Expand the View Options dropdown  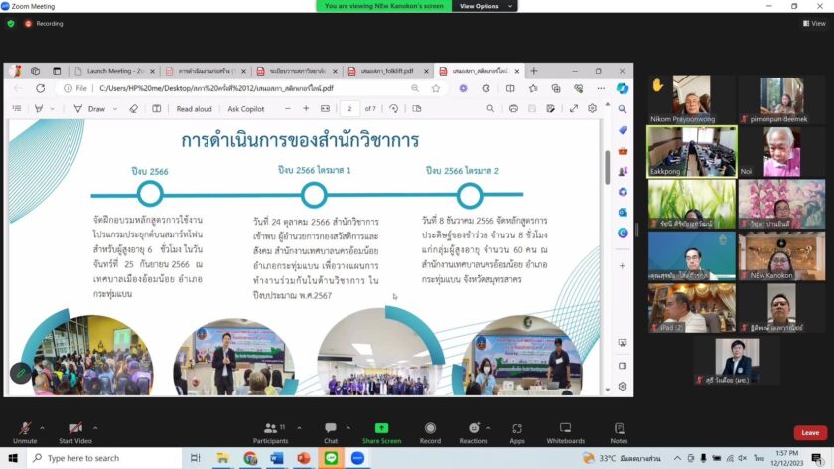tap(484, 6)
